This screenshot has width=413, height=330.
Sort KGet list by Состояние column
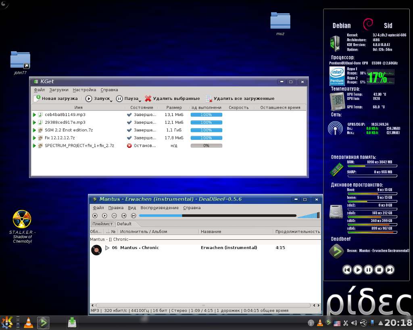click(142, 107)
